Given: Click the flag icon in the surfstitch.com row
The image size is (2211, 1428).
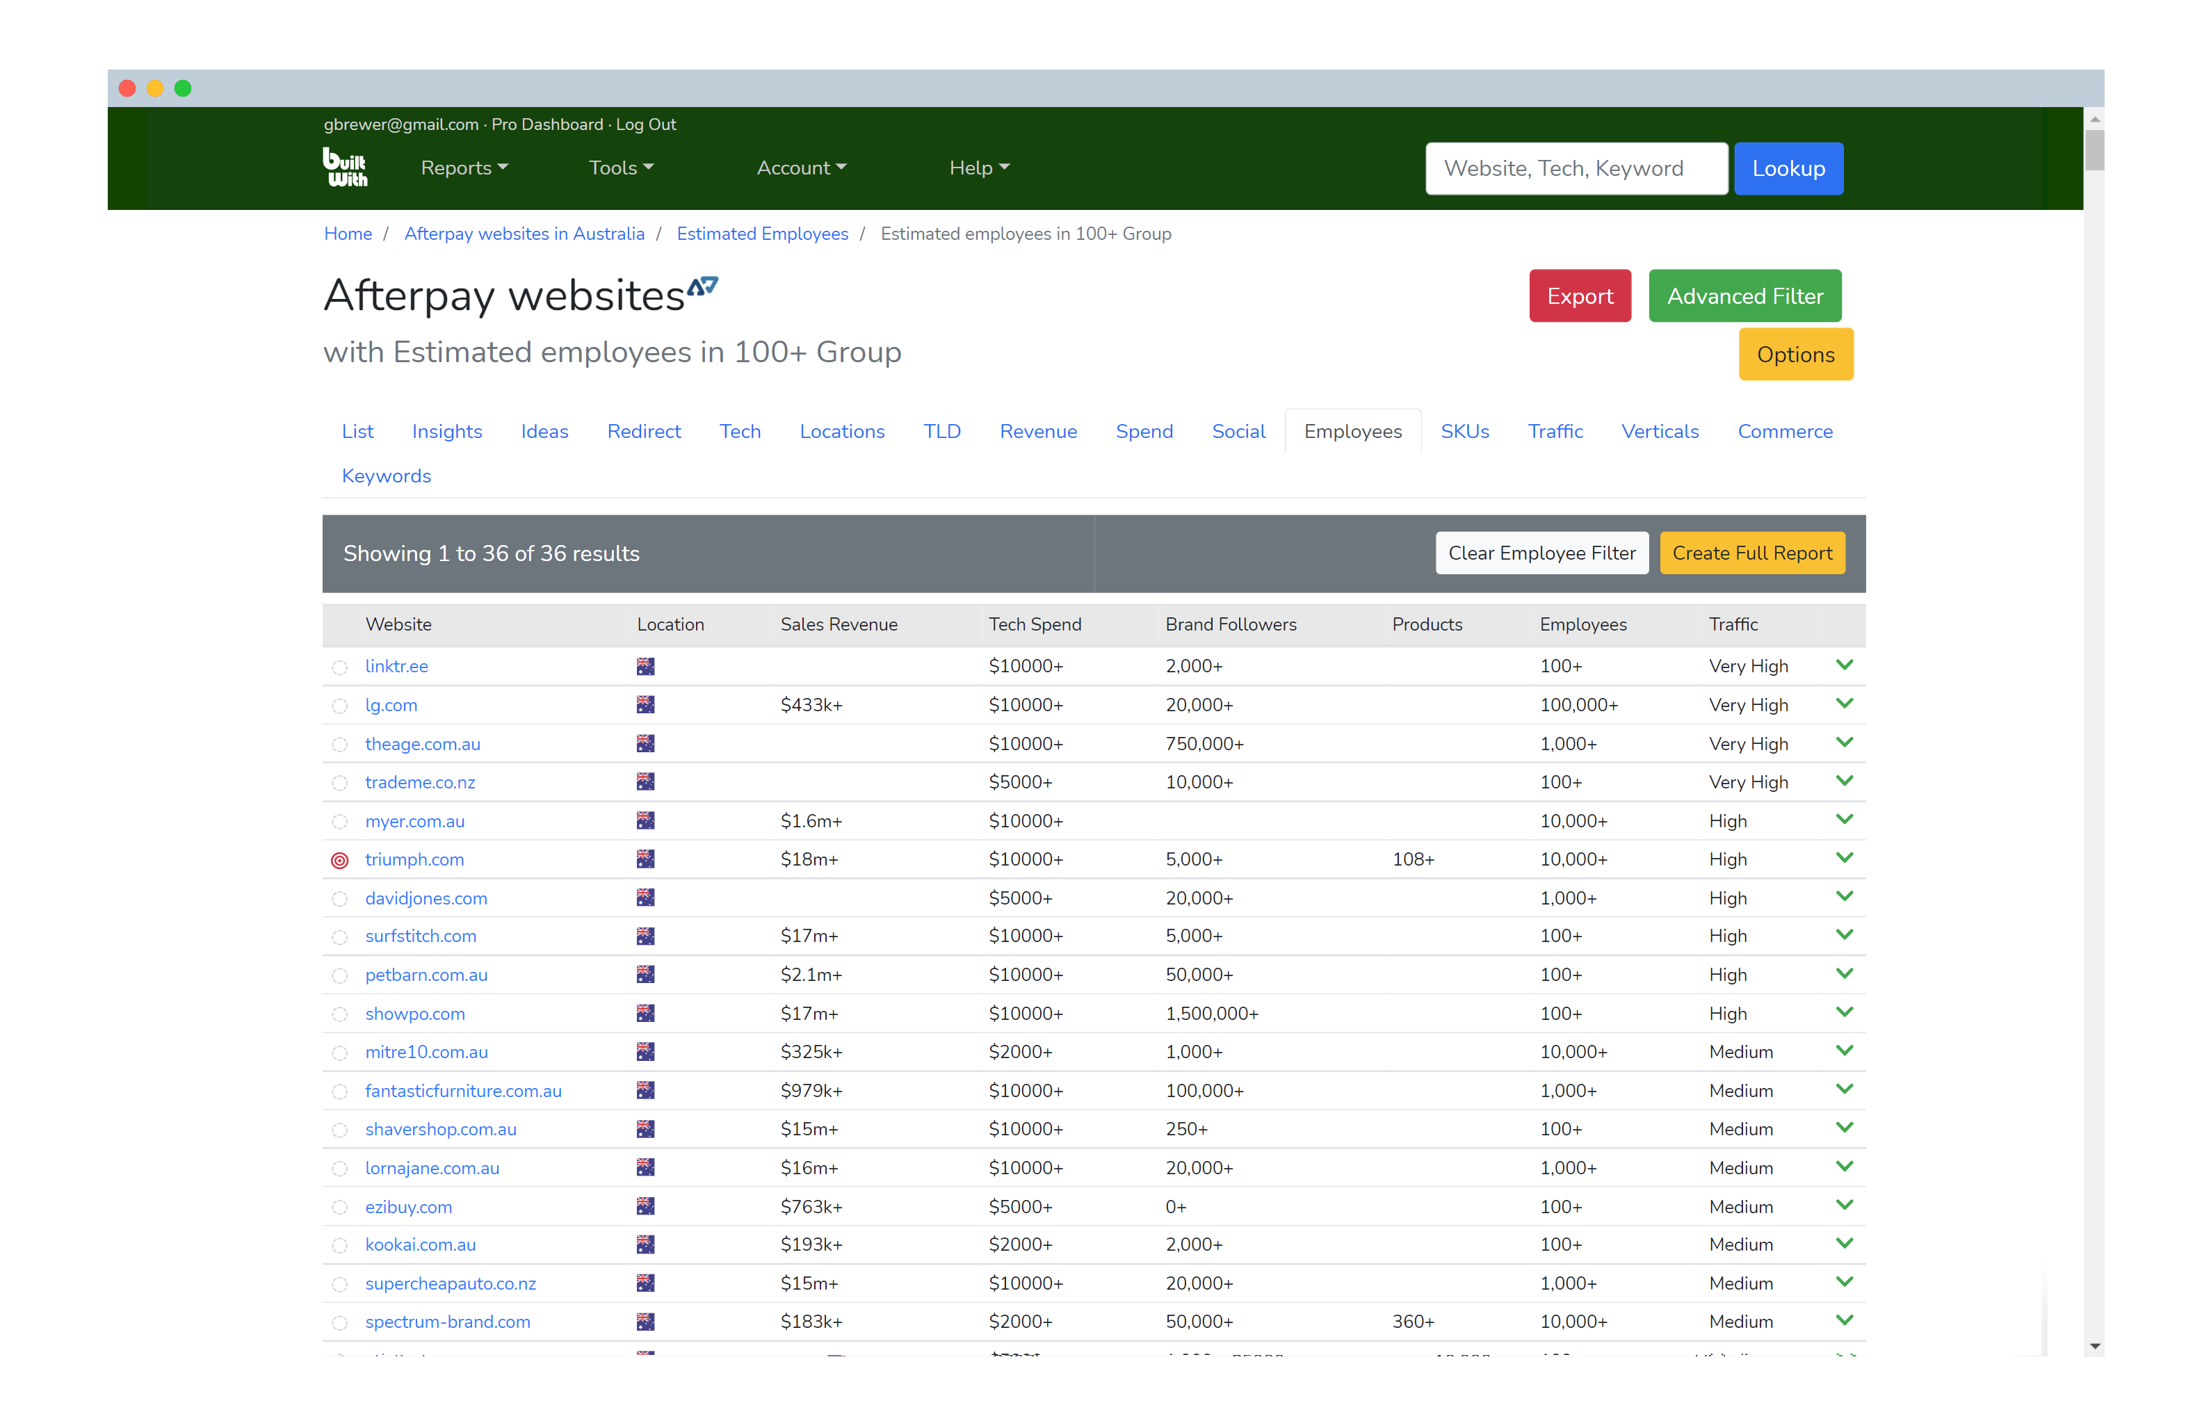Looking at the screenshot, I should tap(645, 936).
